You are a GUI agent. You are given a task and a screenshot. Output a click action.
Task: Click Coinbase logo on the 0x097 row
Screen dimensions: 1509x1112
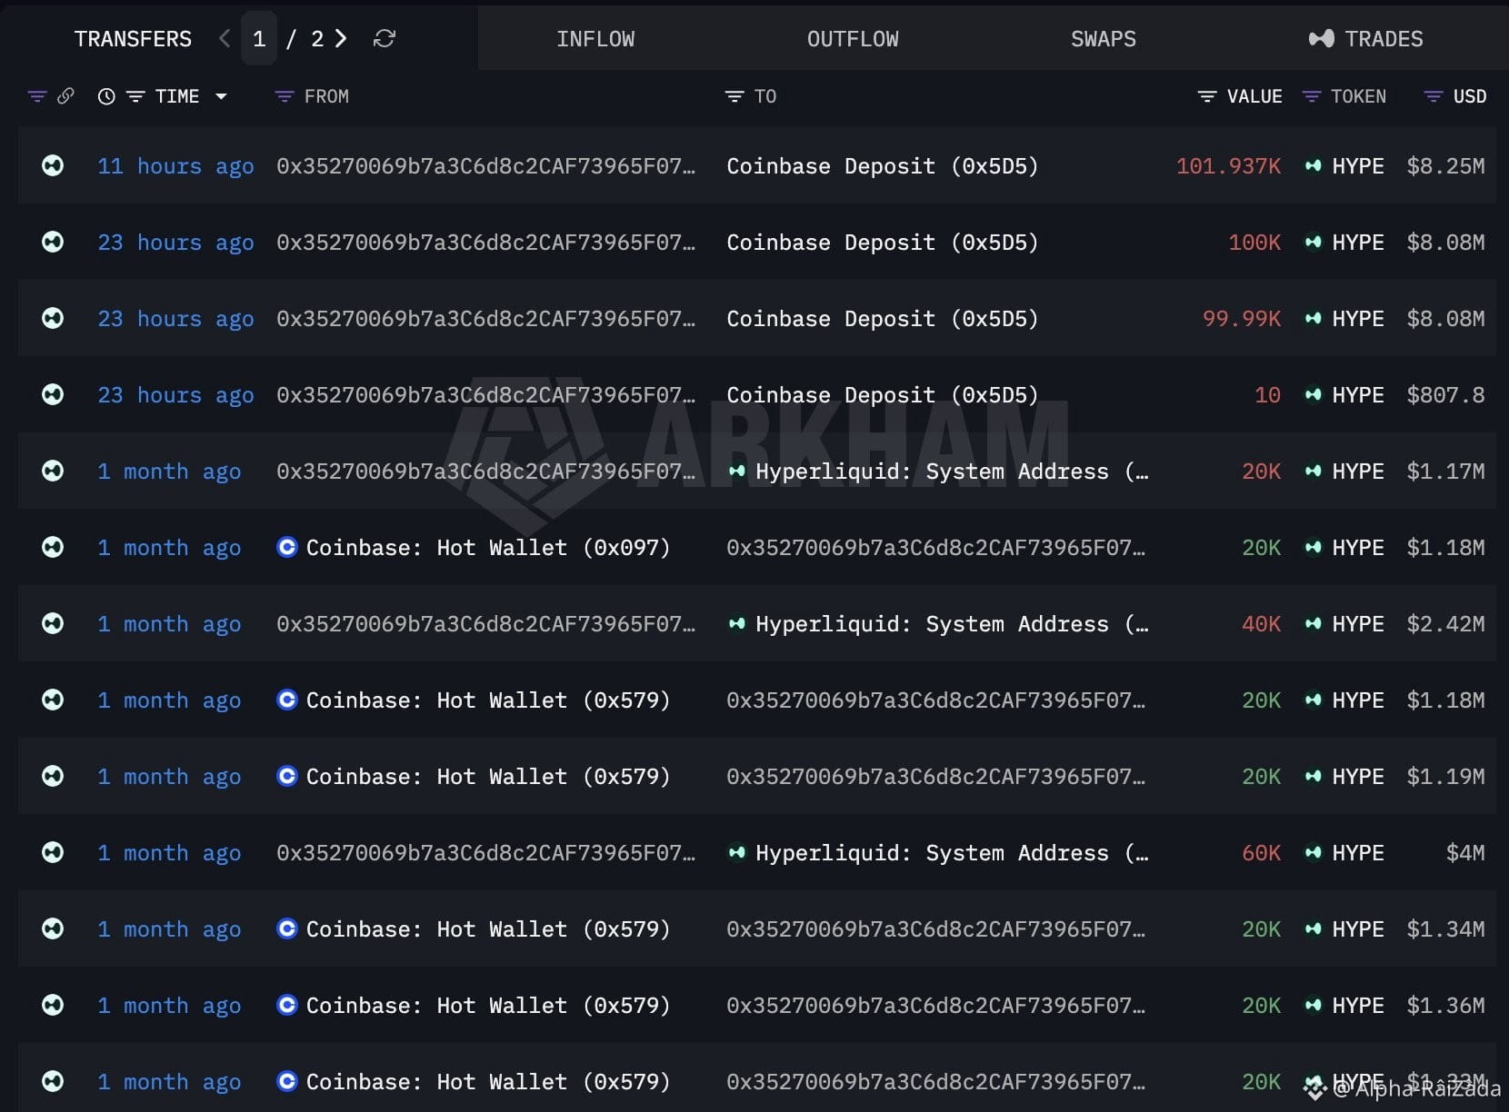click(287, 547)
